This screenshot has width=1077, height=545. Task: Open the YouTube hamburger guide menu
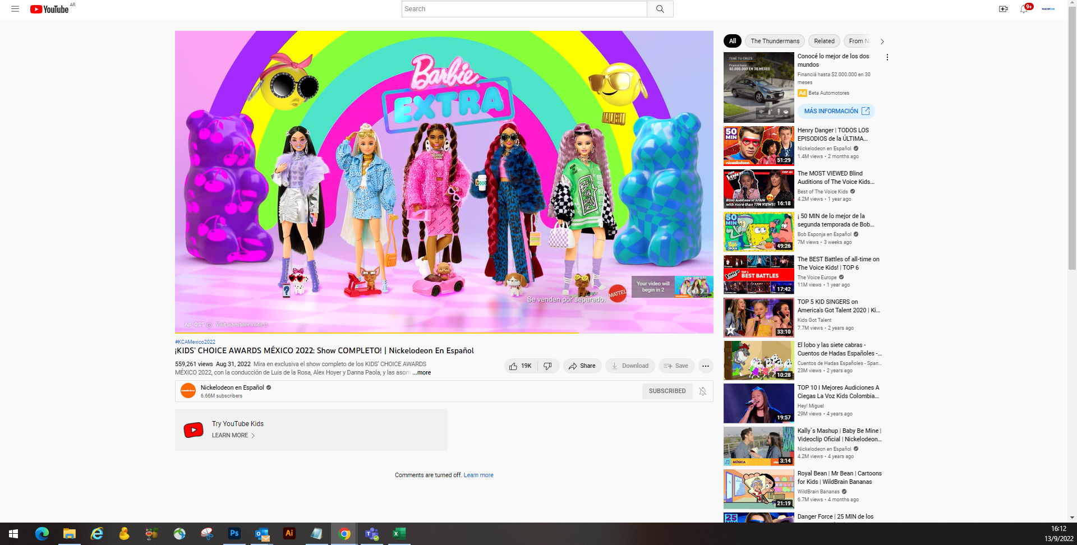pos(15,9)
